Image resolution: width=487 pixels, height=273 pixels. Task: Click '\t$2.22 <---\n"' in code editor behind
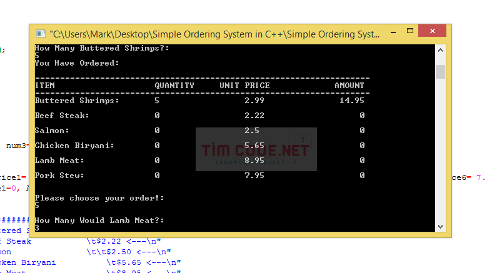click(124, 241)
